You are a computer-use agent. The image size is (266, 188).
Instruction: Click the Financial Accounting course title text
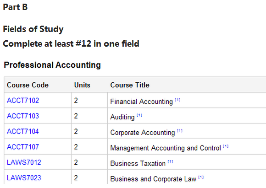pos(141,102)
